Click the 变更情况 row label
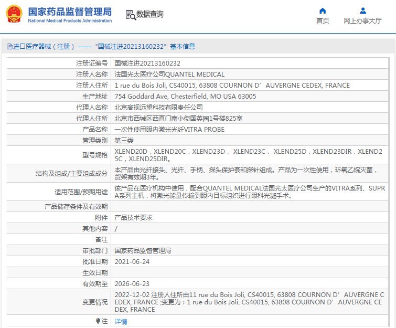396x328 pixels. pos(95,302)
